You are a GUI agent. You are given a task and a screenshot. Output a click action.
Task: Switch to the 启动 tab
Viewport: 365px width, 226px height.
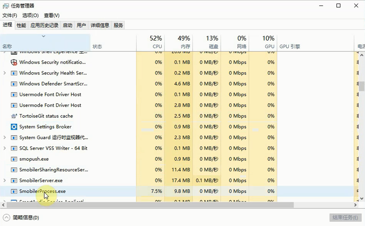click(68, 25)
